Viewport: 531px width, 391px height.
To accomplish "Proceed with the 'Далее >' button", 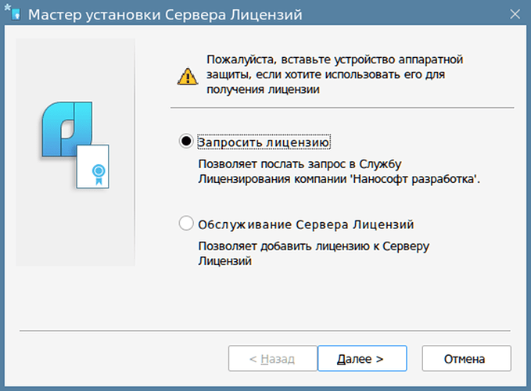I will 362,358.
